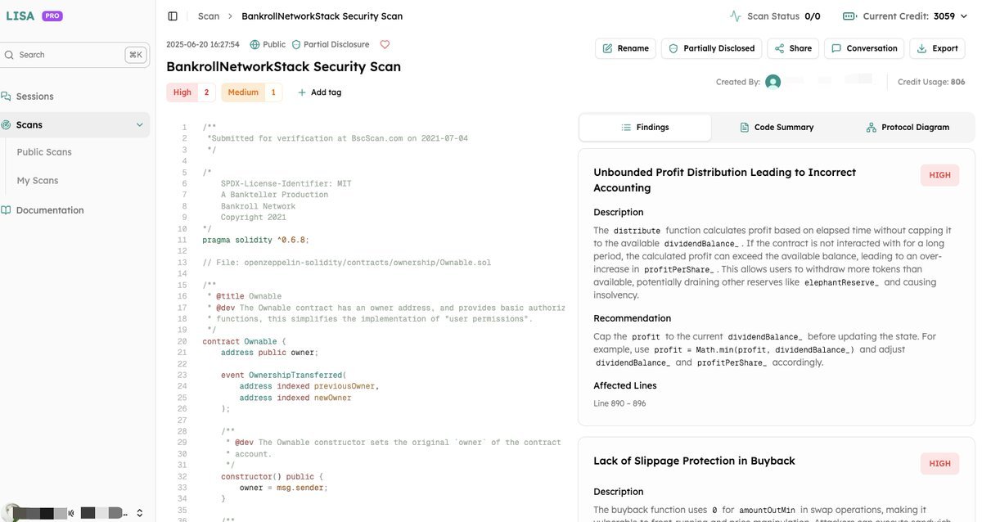Click the page title BankrollNetworkStack Security Scan
Viewport: 982px width, 522px height.
(283, 67)
